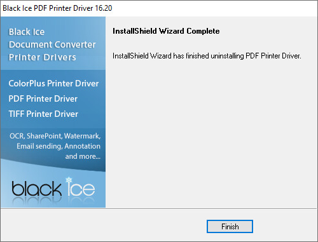The height and width of the screenshot is (242, 318).
Task: Click the 'and more...' banner text
Action: [x=83, y=156]
